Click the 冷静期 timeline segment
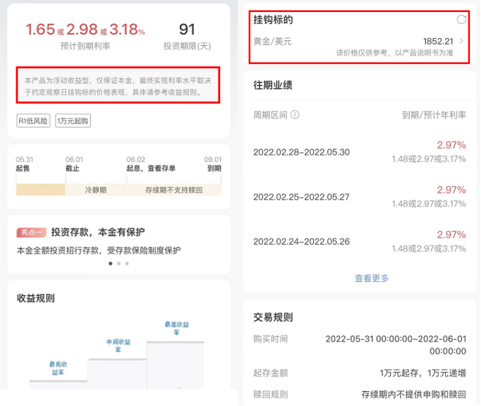Viewport: 481px width, 406px height. [x=95, y=190]
